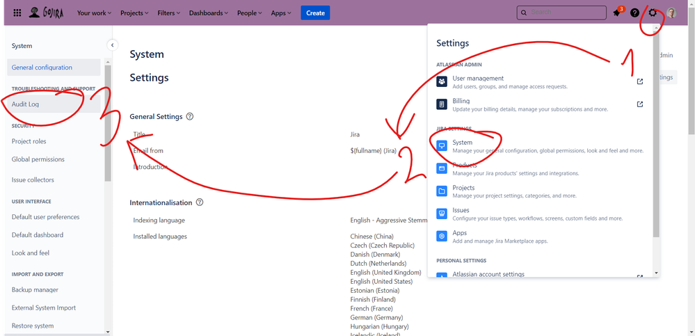Expand the People dropdown
The width and height of the screenshot is (695, 336).
(250, 13)
